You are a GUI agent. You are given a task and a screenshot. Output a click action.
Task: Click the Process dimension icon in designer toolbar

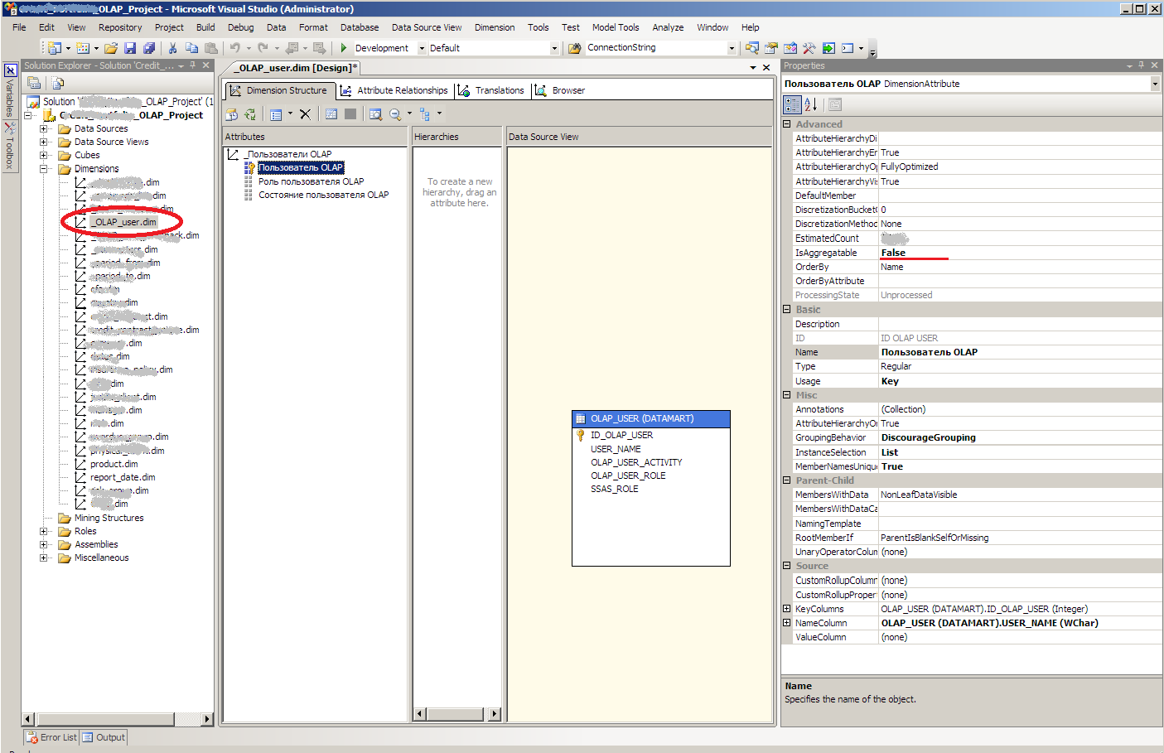point(232,114)
